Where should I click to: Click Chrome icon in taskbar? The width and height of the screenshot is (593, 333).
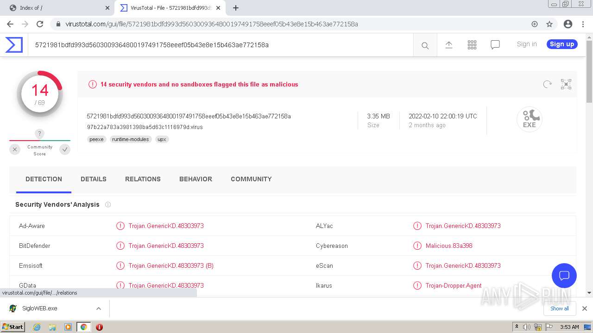coord(83,327)
